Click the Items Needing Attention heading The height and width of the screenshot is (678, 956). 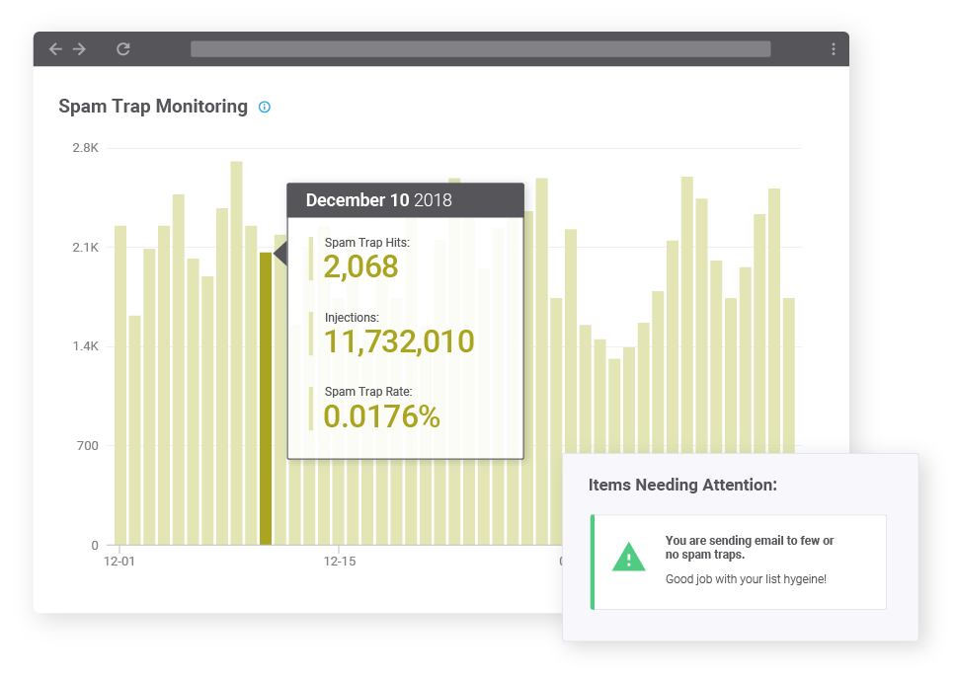(x=682, y=485)
